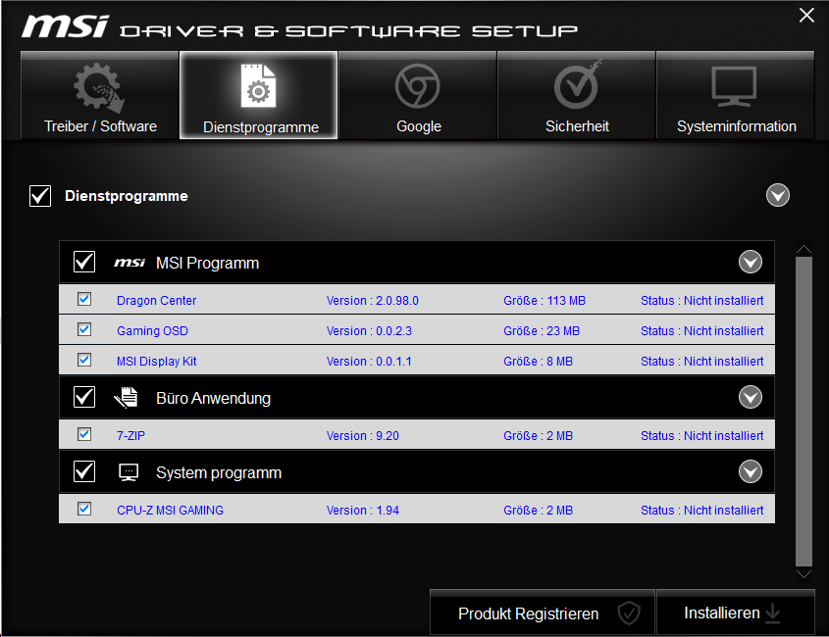Click the shield icon on Produkt Registrieren

629,613
